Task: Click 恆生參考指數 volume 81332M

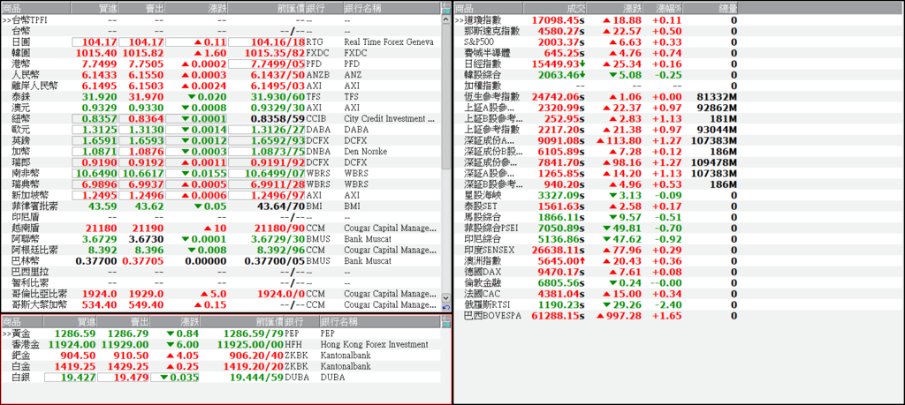Action: click(x=718, y=97)
